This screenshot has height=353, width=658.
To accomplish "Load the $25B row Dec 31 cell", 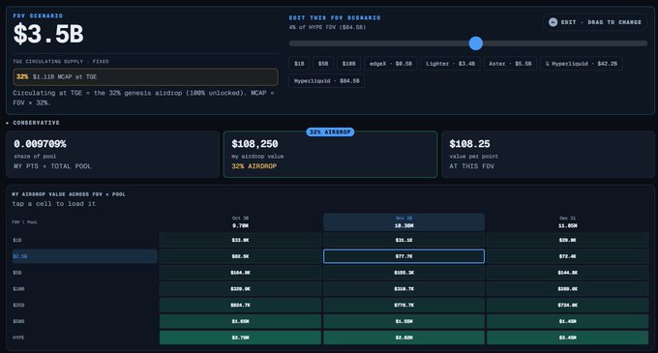I will 567,306.
